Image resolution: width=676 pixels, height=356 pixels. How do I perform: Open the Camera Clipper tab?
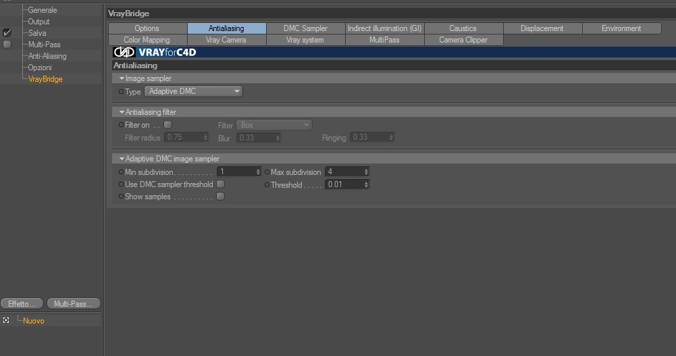(463, 40)
